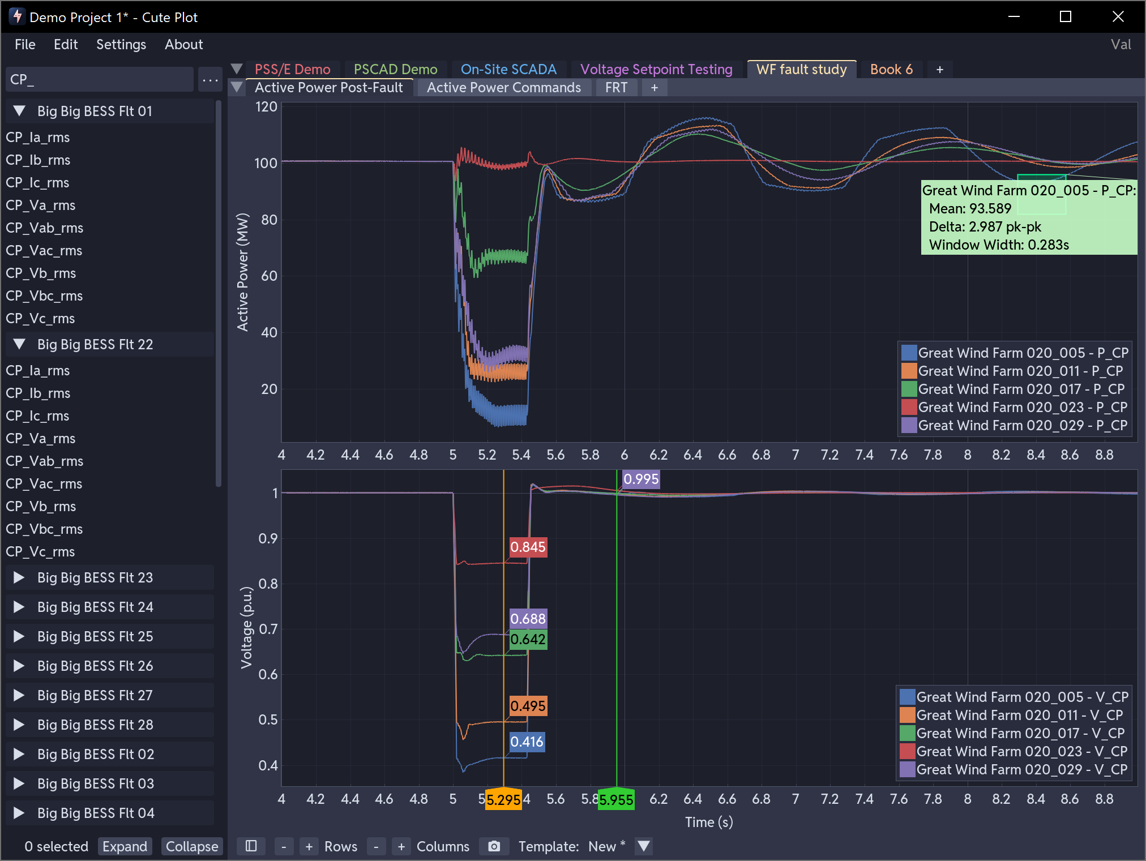Open the search options ellipsis button
The image size is (1146, 861).
210,80
